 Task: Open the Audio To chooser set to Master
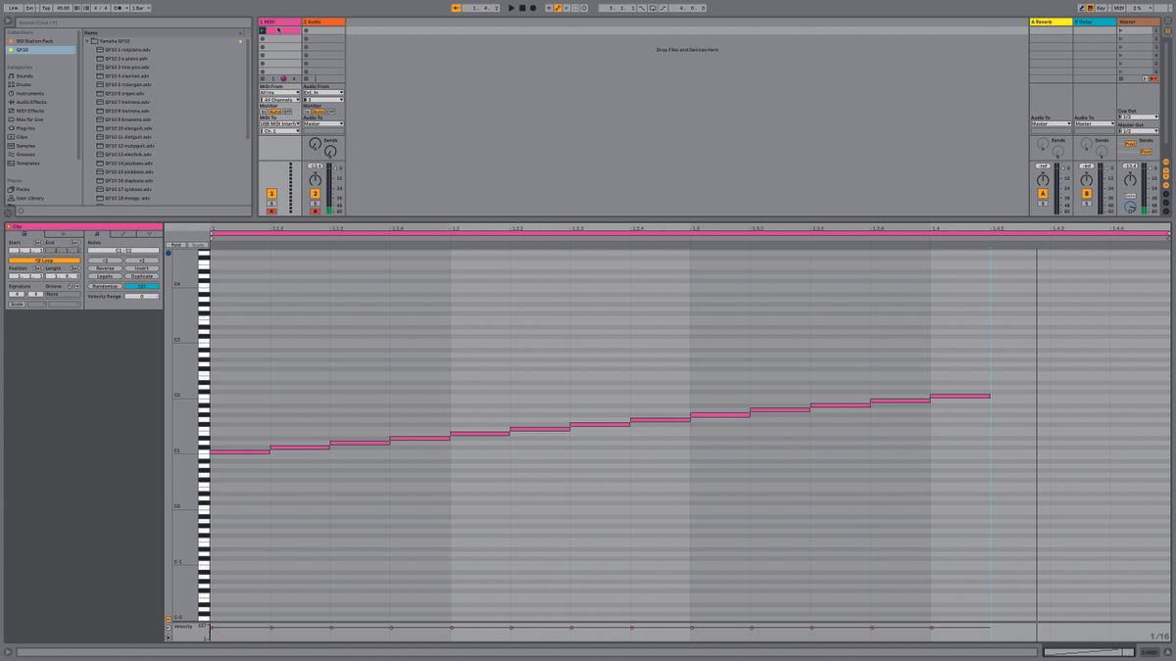323,123
